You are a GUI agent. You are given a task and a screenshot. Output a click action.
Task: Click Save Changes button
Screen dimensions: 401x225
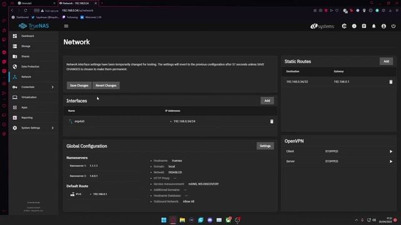[79, 86]
